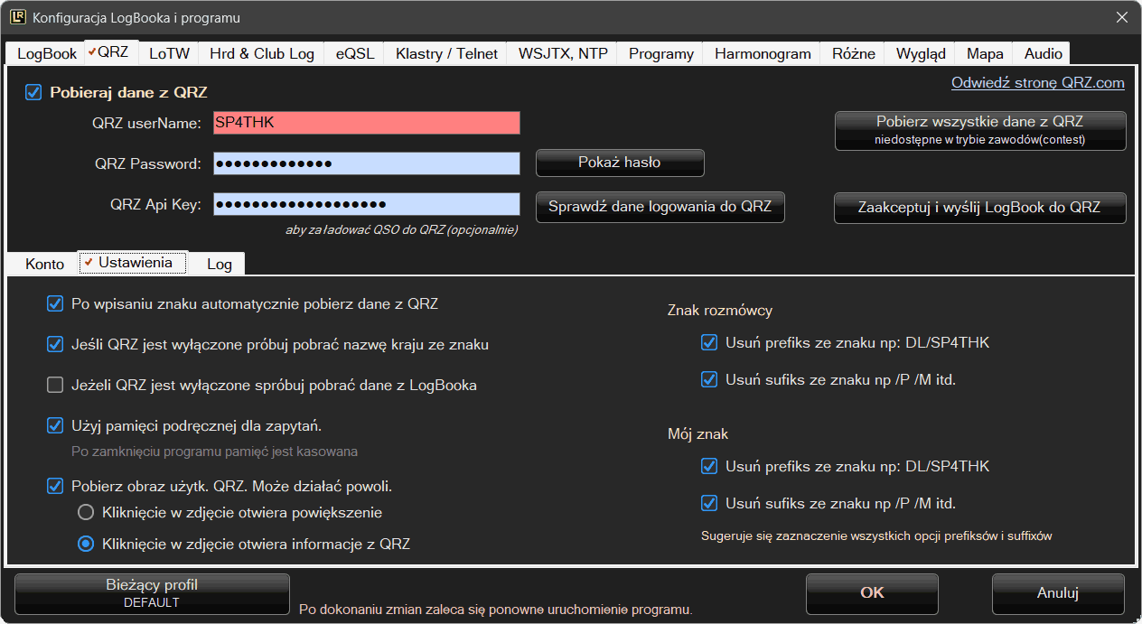Uncheck 'Użyj pamięci podręcznej dla zapytań'
This screenshot has width=1142, height=624.
pos(55,425)
